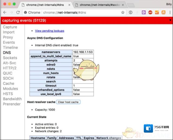This screenshot has width=173, height=140.
Task: Click the address bar URL field
Action: [x=81, y=12]
